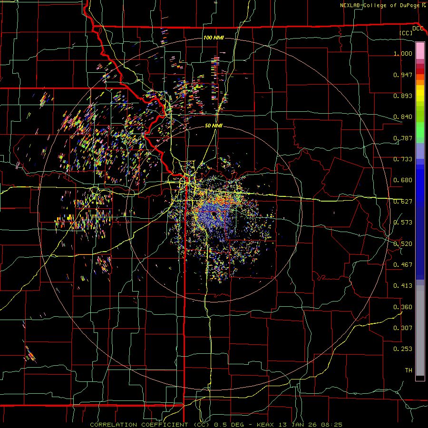Click the [CC] legend heading
428x428 pixels.
click(x=406, y=33)
